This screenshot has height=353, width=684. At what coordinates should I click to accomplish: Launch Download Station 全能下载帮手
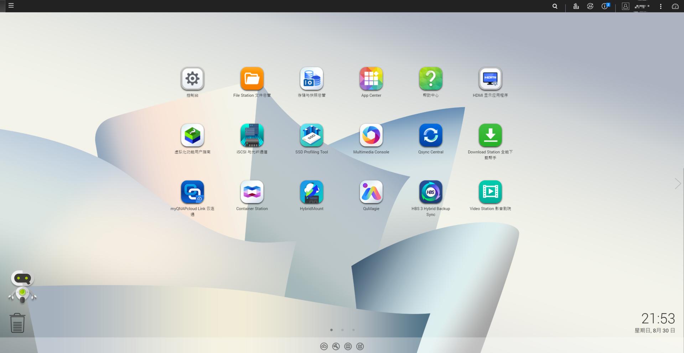pos(490,135)
